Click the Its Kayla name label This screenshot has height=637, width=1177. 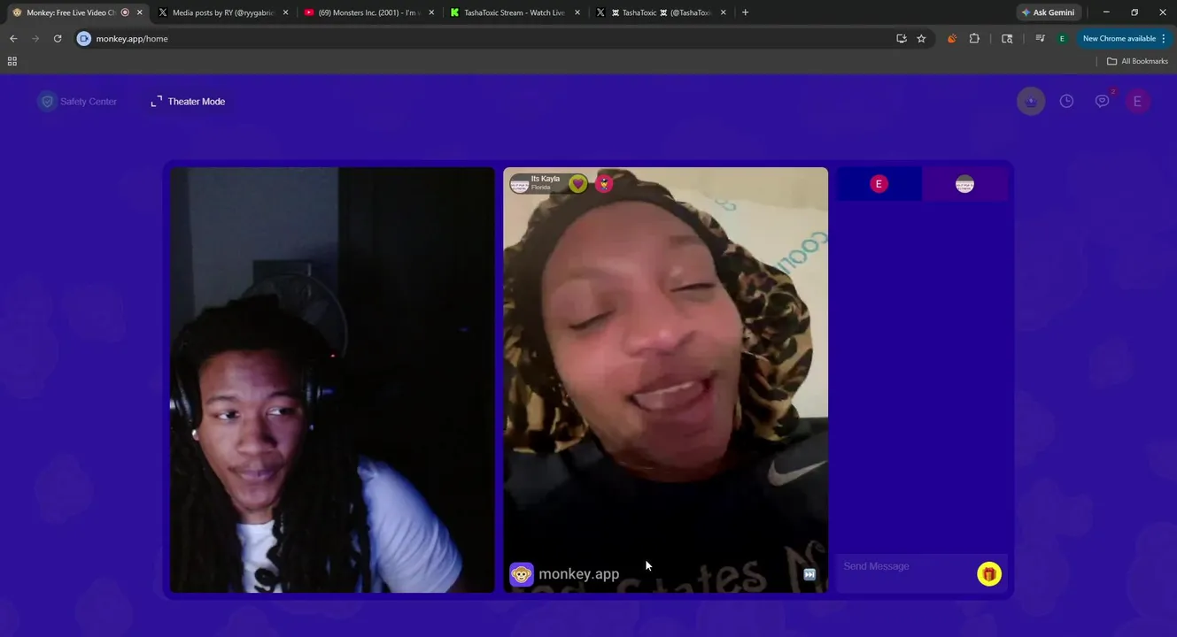tap(546, 179)
